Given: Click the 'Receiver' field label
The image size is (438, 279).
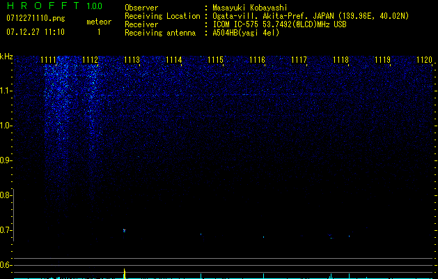Looking at the screenshot, I should [x=141, y=24].
